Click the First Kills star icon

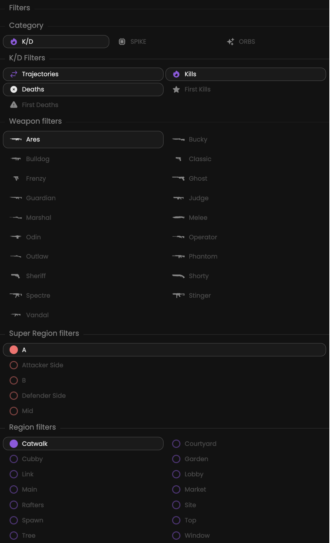[x=176, y=90]
